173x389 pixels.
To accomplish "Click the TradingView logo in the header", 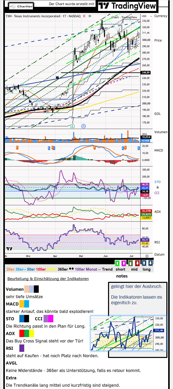I will [127, 6].
